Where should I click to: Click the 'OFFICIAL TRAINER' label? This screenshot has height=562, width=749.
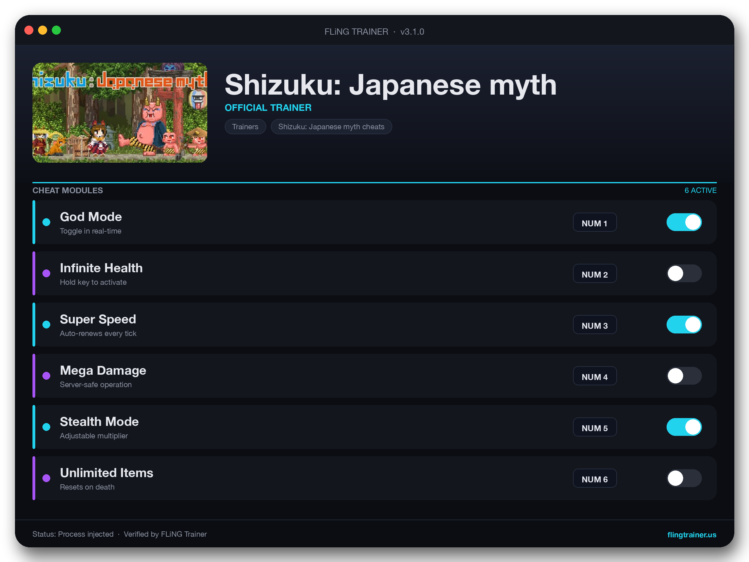268,108
